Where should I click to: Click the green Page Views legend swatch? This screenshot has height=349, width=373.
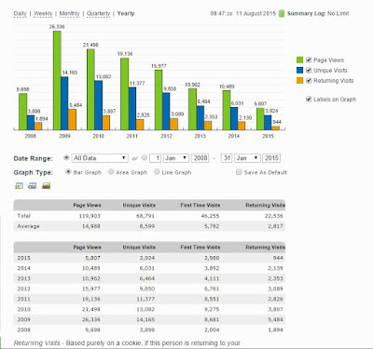(299, 60)
